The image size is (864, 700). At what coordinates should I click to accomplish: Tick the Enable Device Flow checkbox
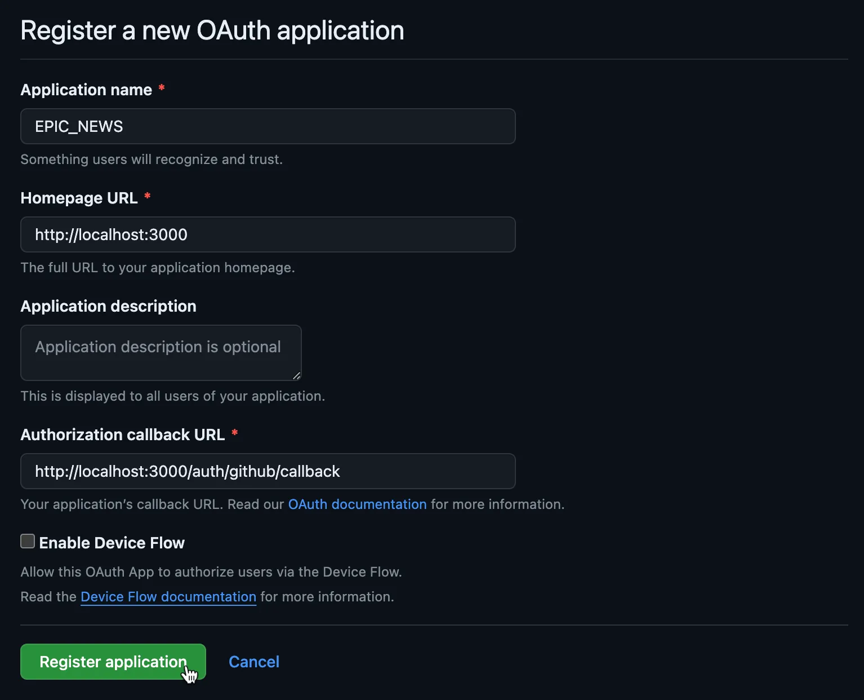(x=28, y=541)
